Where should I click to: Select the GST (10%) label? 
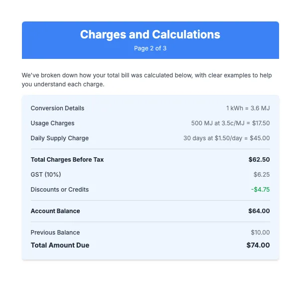click(x=46, y=175)
